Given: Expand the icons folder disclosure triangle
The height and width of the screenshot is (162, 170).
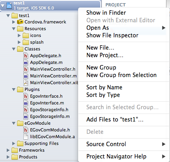Looking at the screenshot, I should click(19, 35).
